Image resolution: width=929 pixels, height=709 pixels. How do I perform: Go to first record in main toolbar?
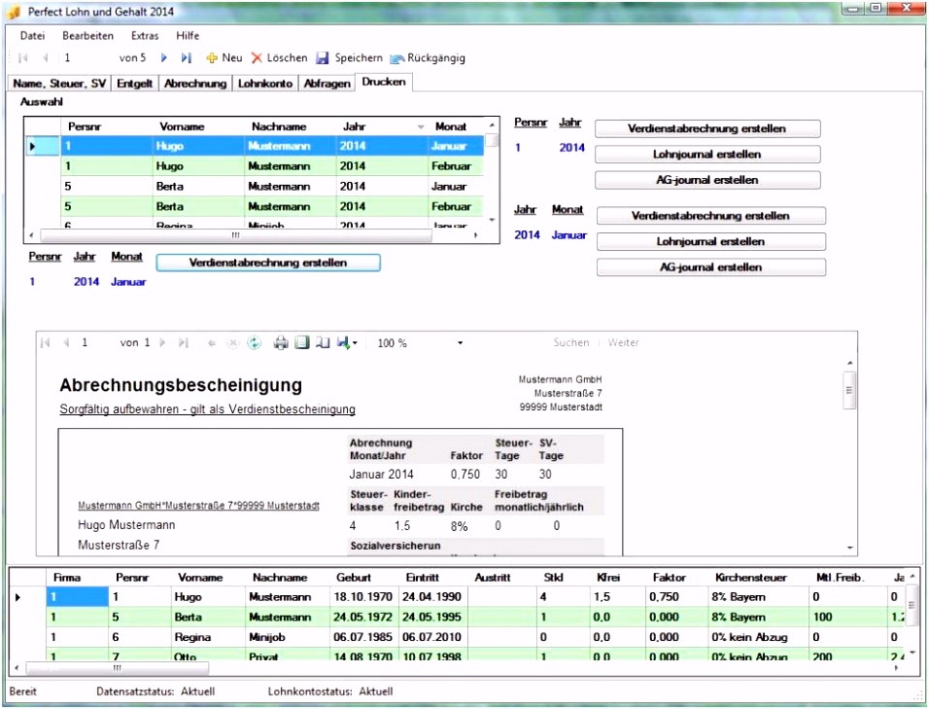[23, 58]
